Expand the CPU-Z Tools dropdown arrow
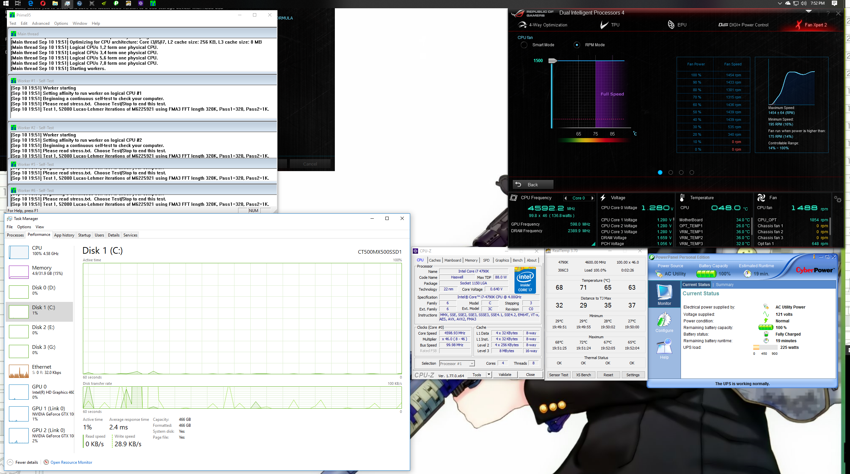Screen dimensions: 850x474 489,375
